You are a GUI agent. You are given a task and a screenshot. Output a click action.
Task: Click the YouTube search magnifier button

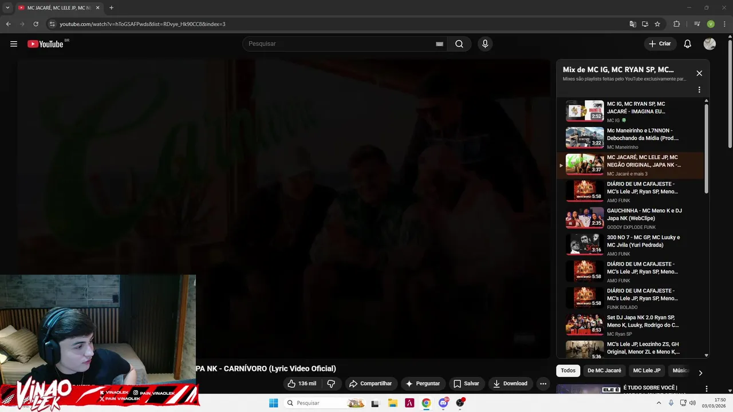(x=459, y=44)
